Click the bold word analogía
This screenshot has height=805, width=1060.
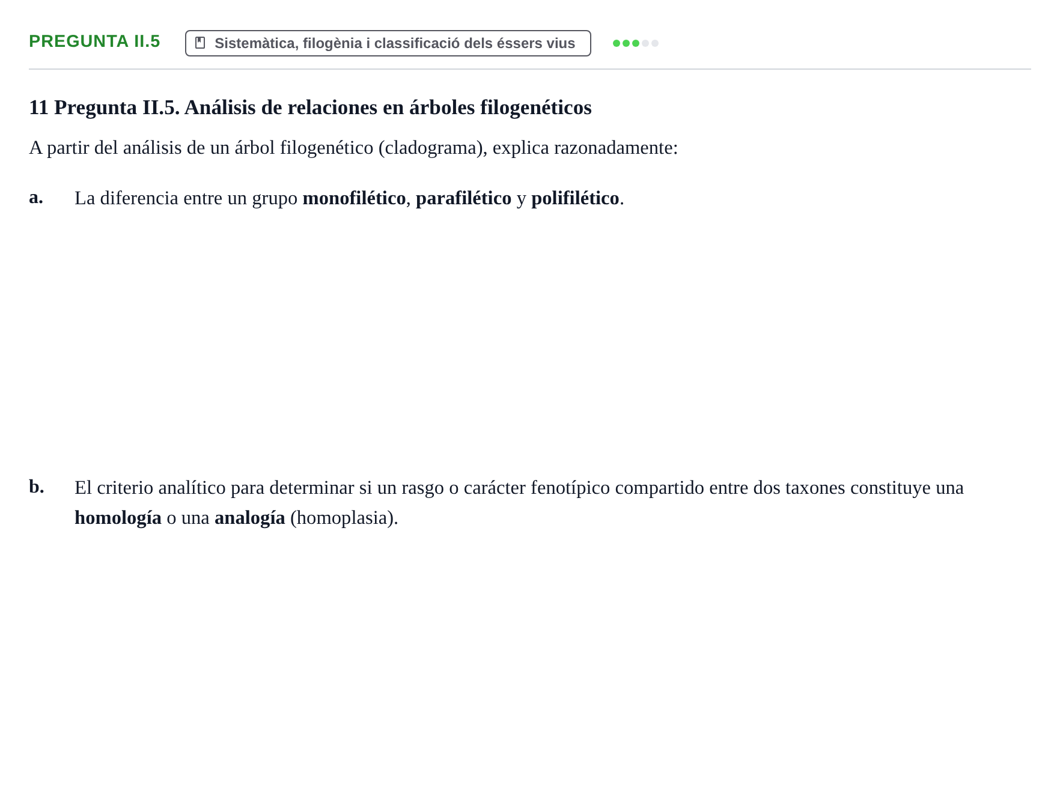point(249,518)
